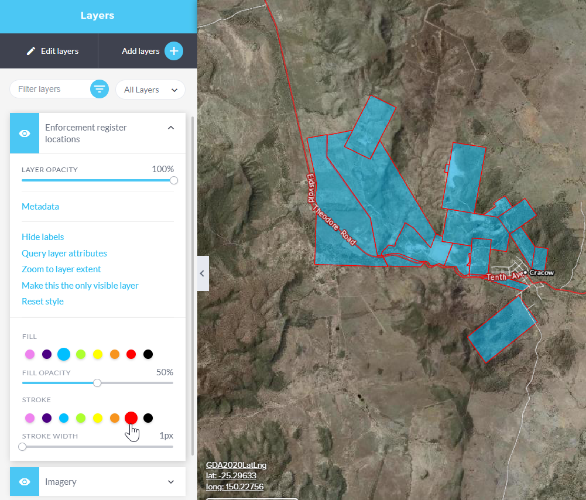Collapse the side panel with left arrow
The image size is (586, 500).
pos(203,273)
